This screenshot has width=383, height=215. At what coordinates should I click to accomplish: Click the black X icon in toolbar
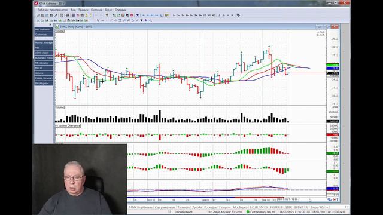[138, 15]
